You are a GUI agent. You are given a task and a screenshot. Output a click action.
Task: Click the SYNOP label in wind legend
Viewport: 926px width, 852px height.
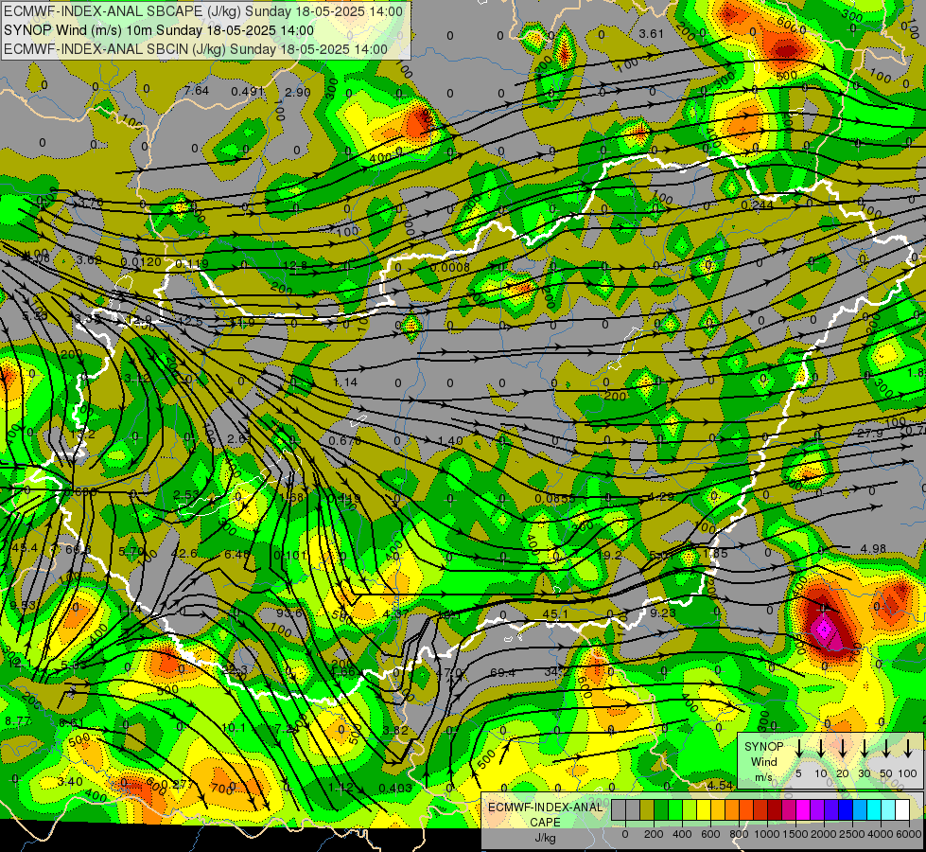click(763, 747)
